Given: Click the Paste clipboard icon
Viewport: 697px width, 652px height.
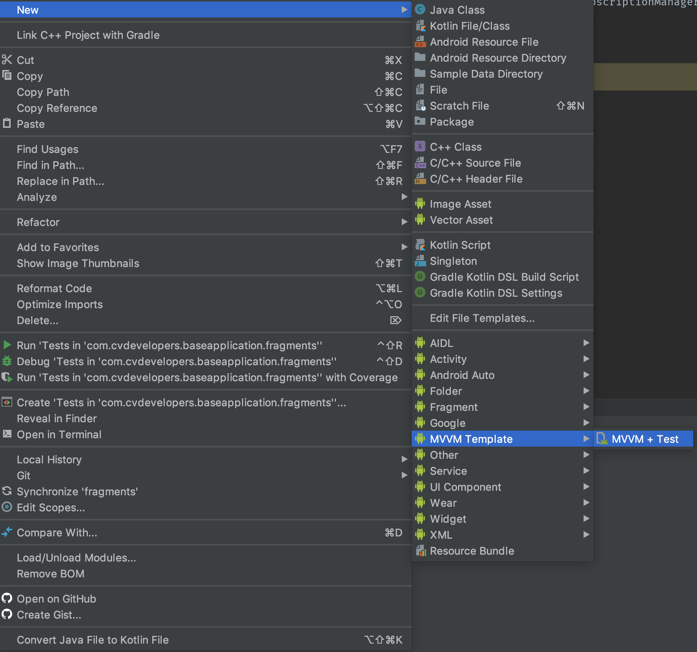Looking at the screenshot, I should click(x=7, y=123).
